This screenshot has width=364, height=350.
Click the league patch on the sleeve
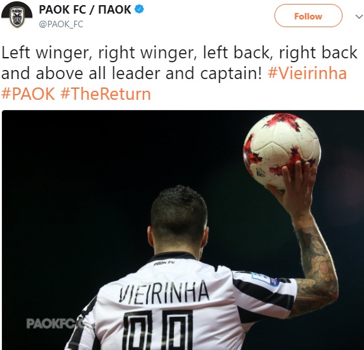pyautogui.click(x=265, y=277)
